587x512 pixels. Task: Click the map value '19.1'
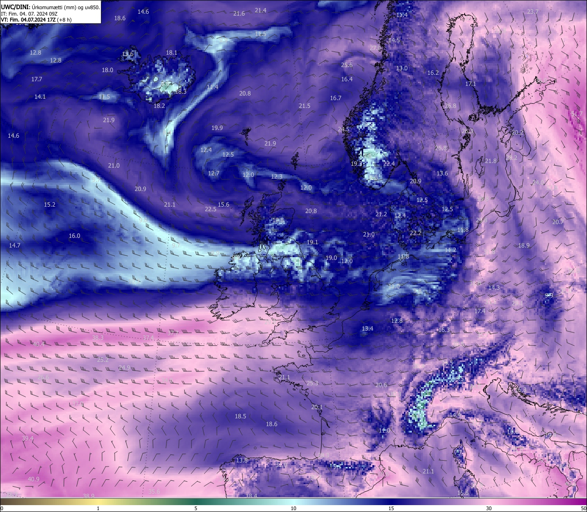point(312,242)
